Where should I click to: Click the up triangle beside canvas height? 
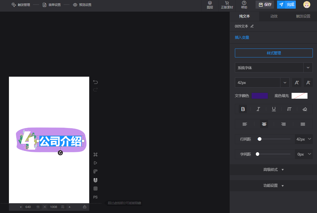coord(70,207)
